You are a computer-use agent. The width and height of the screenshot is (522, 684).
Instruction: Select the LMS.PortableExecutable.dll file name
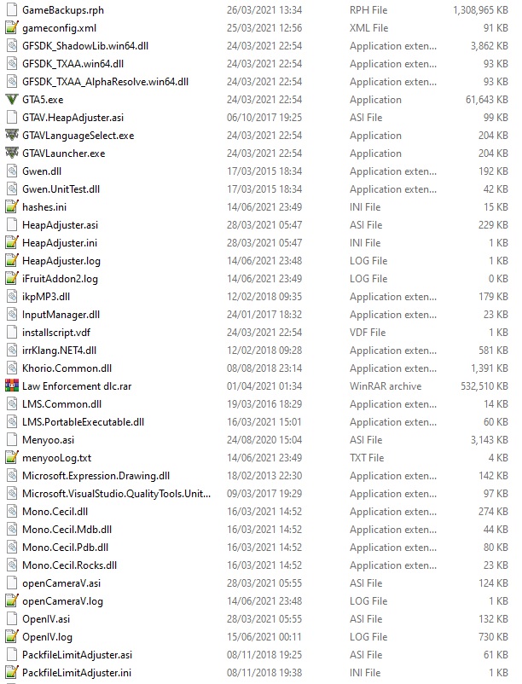click(x=84, y=422)
